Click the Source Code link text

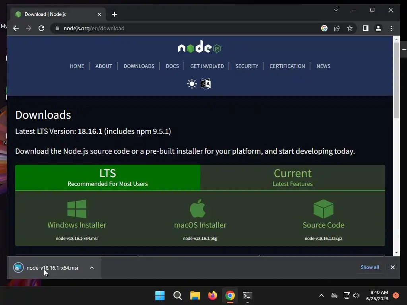tap(324, 225)
